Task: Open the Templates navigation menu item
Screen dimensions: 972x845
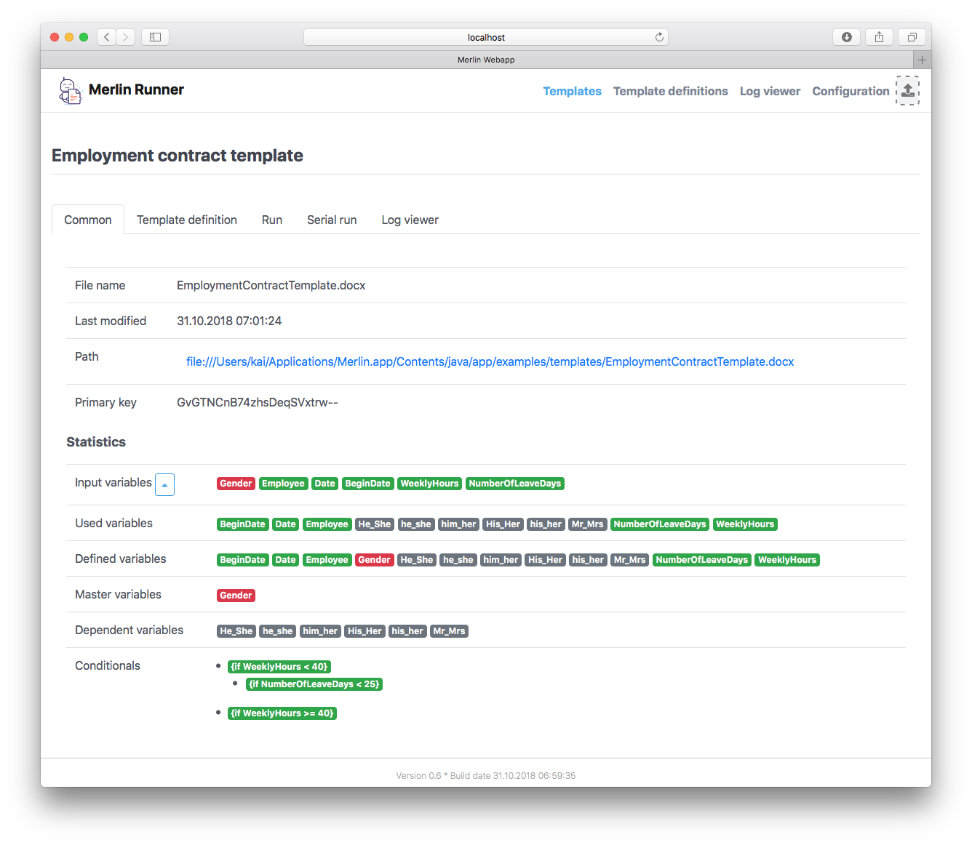Action: (x=572, y=91)
